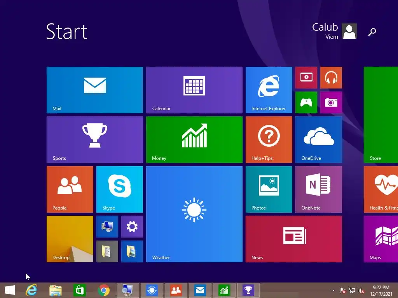Image resolution: width=398 pixels, height=298 pixels.
Task: Launch Google Chrome from the taskbar
Action: click(x=104, y=290)
